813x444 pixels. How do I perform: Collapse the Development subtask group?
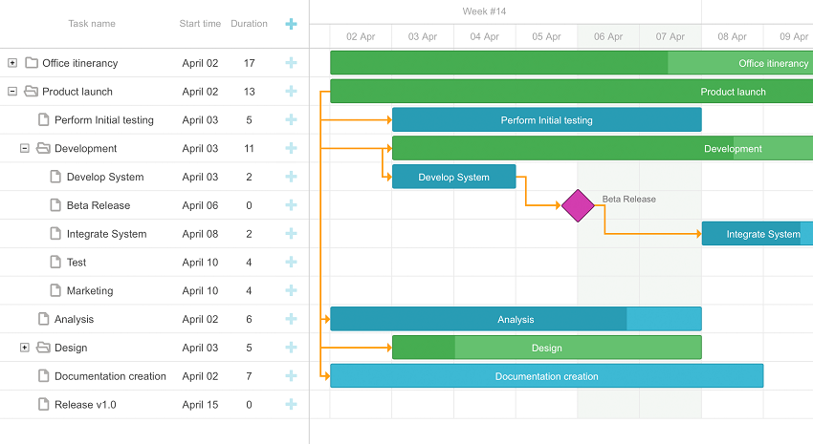tap(24, 149)
